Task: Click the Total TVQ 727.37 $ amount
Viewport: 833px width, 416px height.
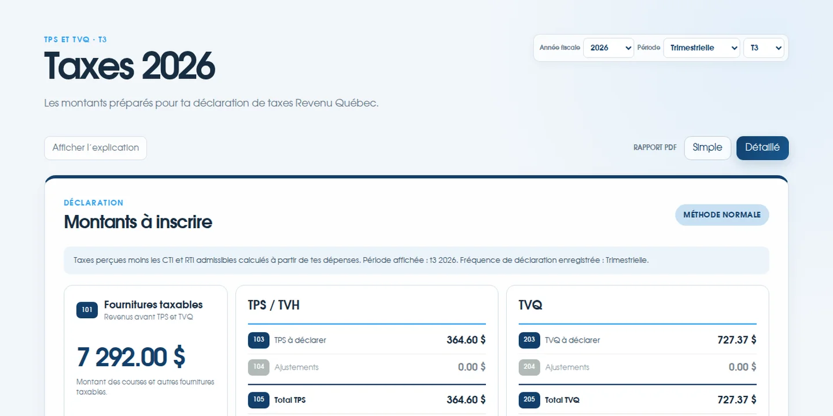Action: [736, 400]
